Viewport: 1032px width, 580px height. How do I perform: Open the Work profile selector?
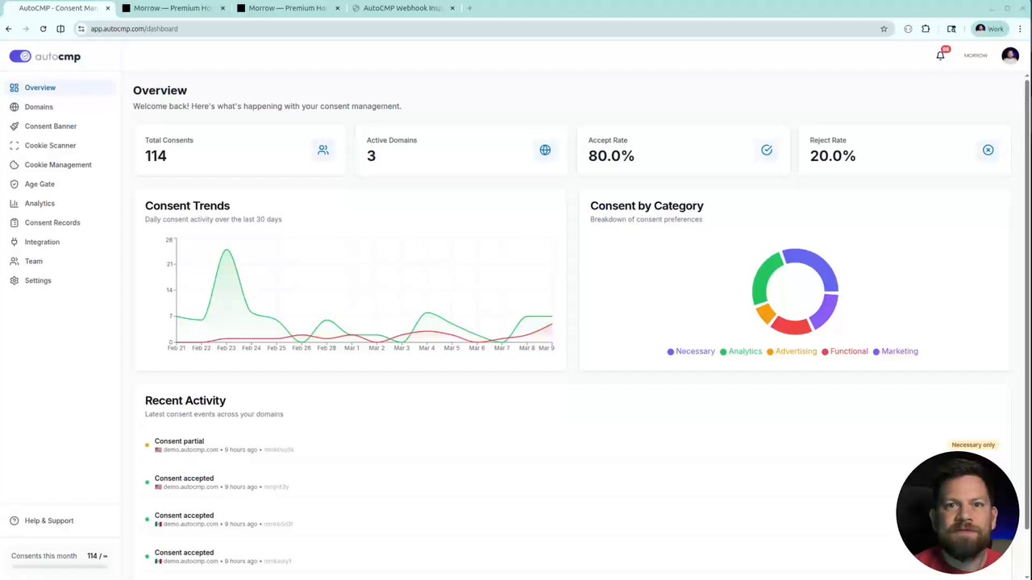(989, 29)
